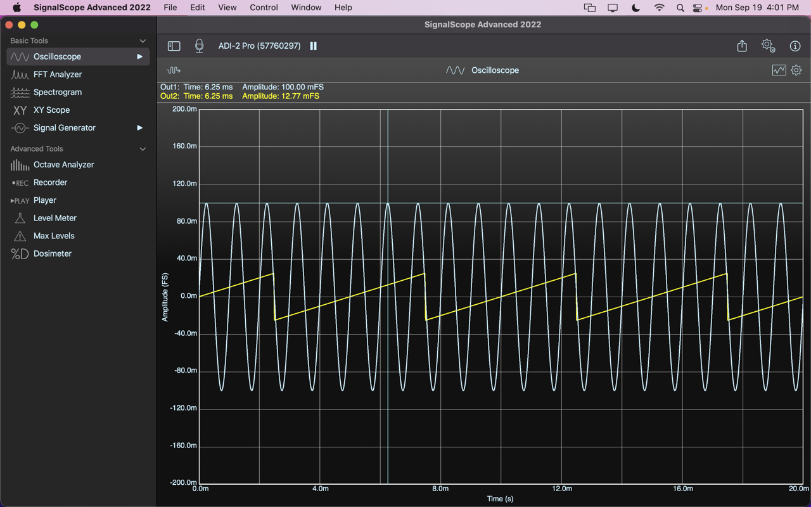Image resolution: width=811 pixels, height=507 pixels.
Task: Click the Time (s) axis label
Action: click(x=500, y=499)
